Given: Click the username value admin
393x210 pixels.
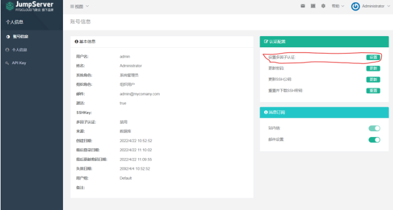Looking at the screenshot, I should coord(125,57).
